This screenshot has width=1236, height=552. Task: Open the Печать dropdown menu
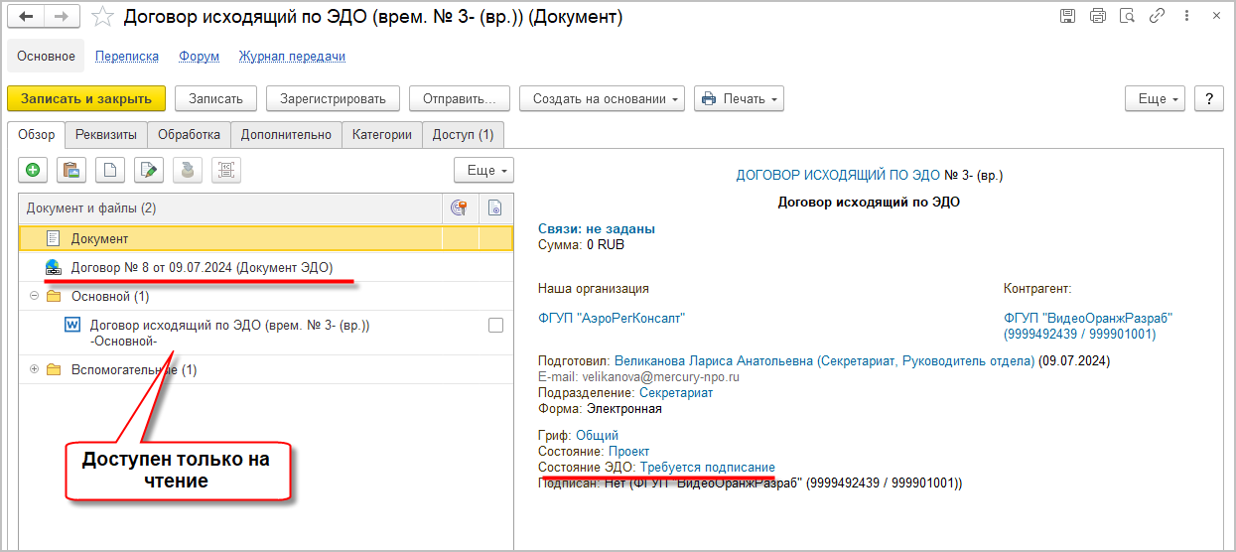(739, 98)
